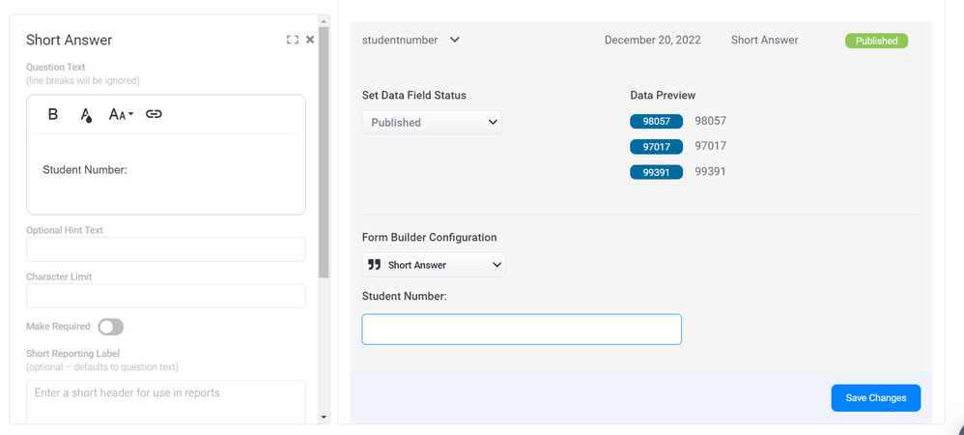Open the font size menu
This screenshot has width=964, height=435.
point(121,114)
